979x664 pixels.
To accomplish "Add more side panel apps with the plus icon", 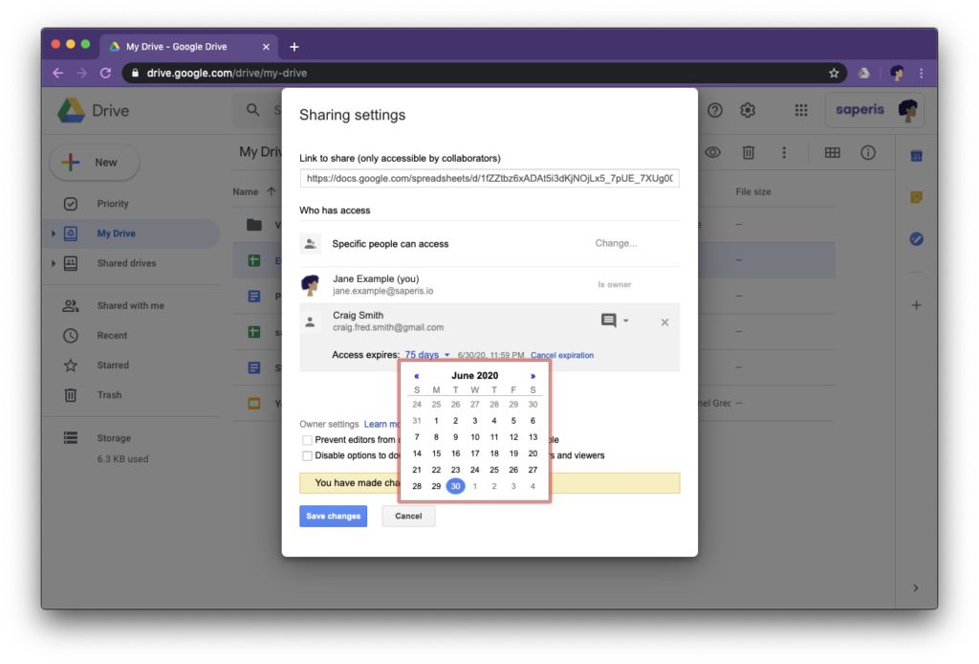I will pos(916,304).
